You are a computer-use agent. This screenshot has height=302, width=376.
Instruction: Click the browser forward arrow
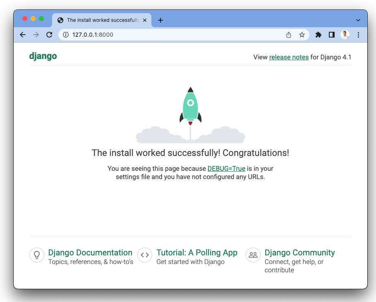(x=36, y=35)
